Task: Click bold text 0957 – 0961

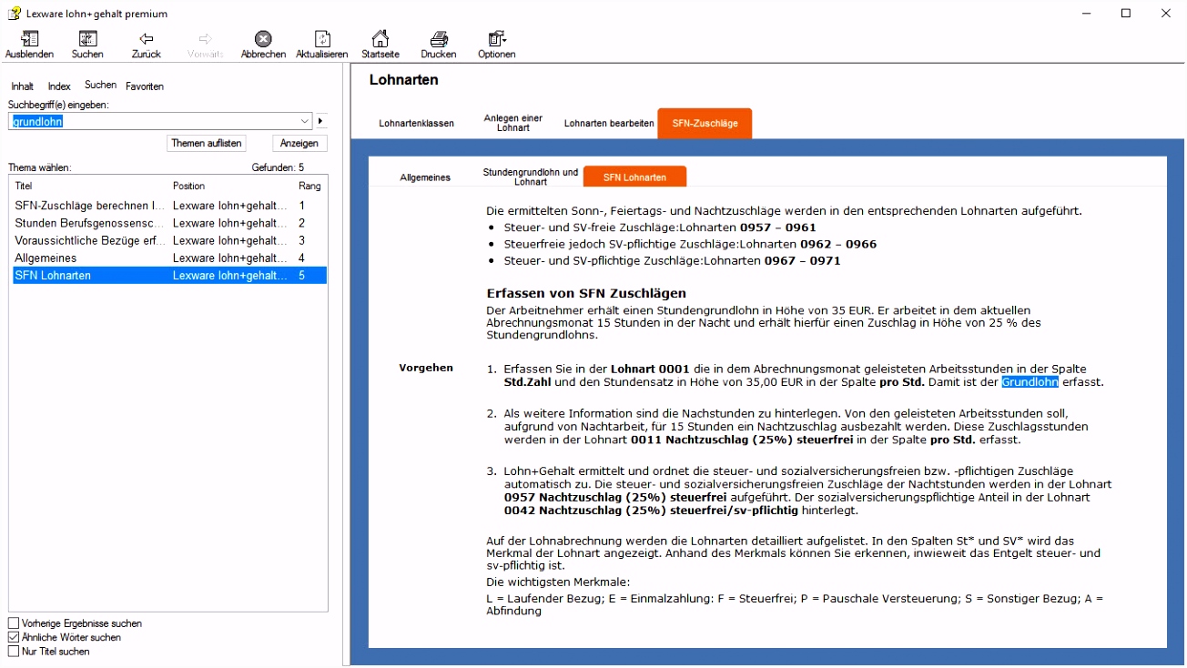Action: coord(778,228)
